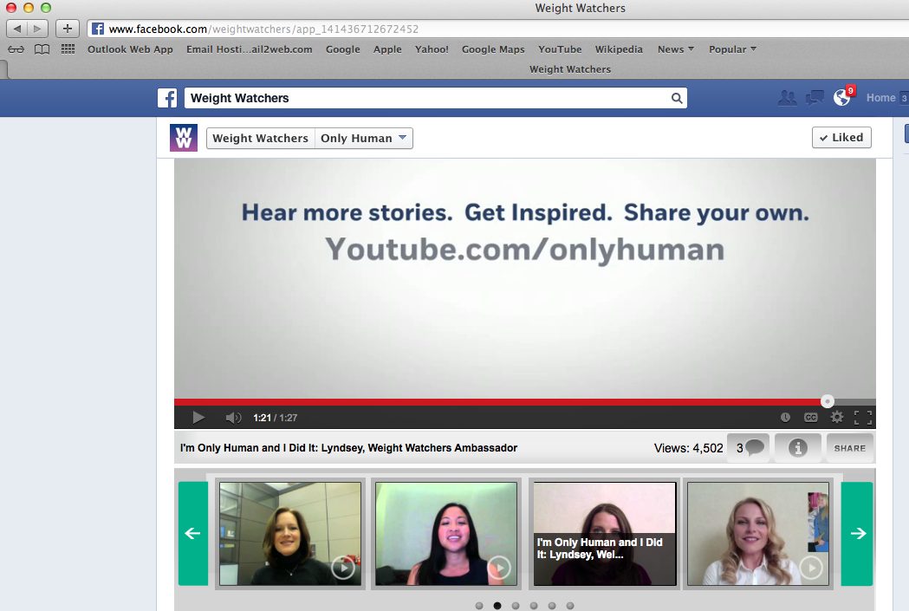Select third carousel page dot
Image resolution: width=909 pixels, height=611 pixels.
(x=516, y=606)
